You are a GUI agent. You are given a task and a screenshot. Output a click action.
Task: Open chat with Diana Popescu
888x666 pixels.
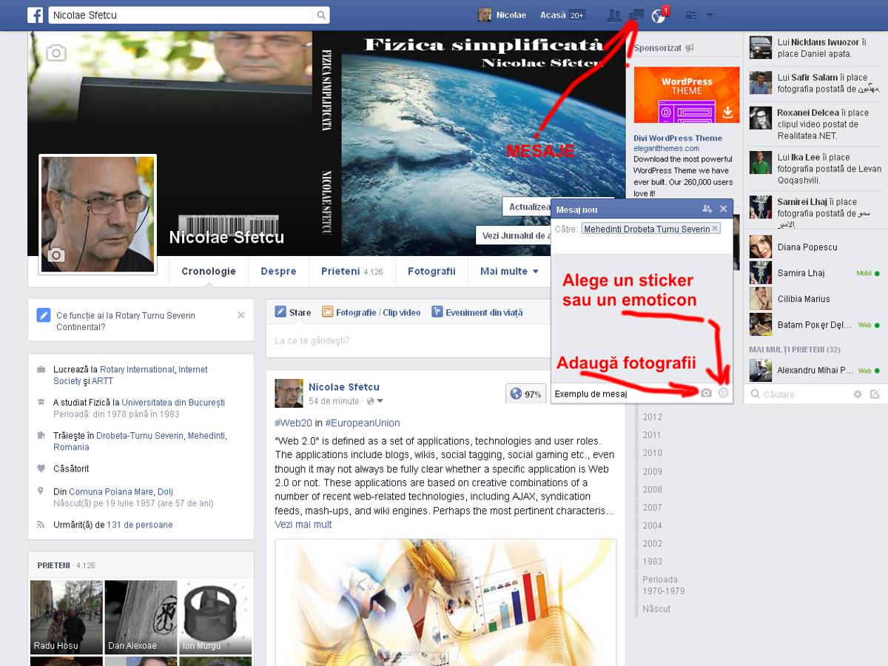pyautogui.click(x=815, y=247)
